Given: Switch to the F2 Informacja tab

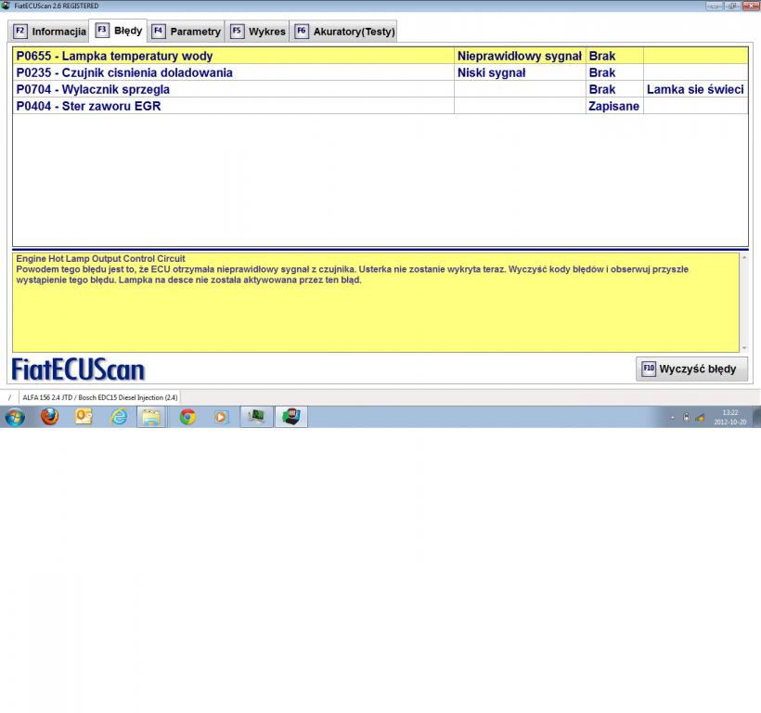Looking at the screenshot, I should point(49,32).
